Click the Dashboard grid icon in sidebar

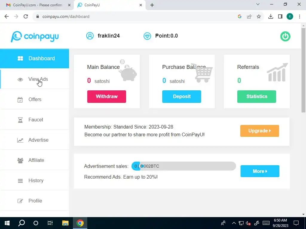pyautogui.click(x=20, y=58)
